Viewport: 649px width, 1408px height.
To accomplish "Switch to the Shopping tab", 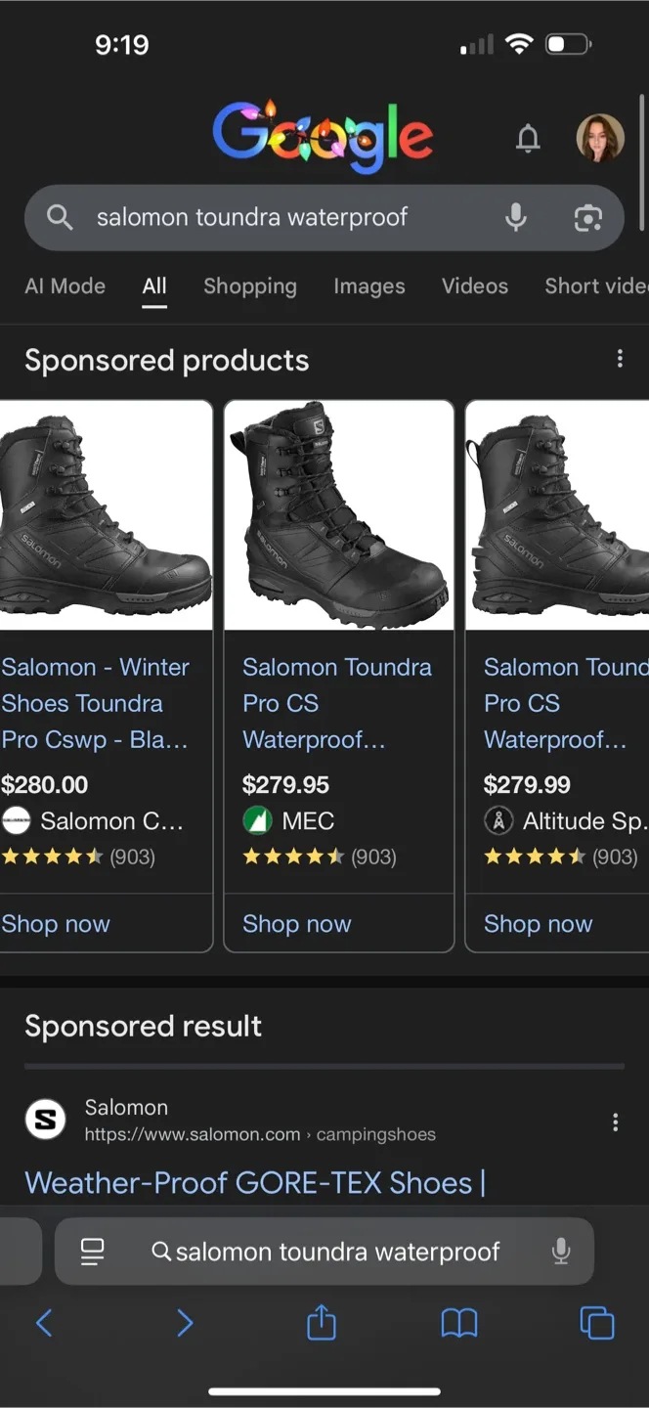I will pyautogui.click(x=250, y=286).
